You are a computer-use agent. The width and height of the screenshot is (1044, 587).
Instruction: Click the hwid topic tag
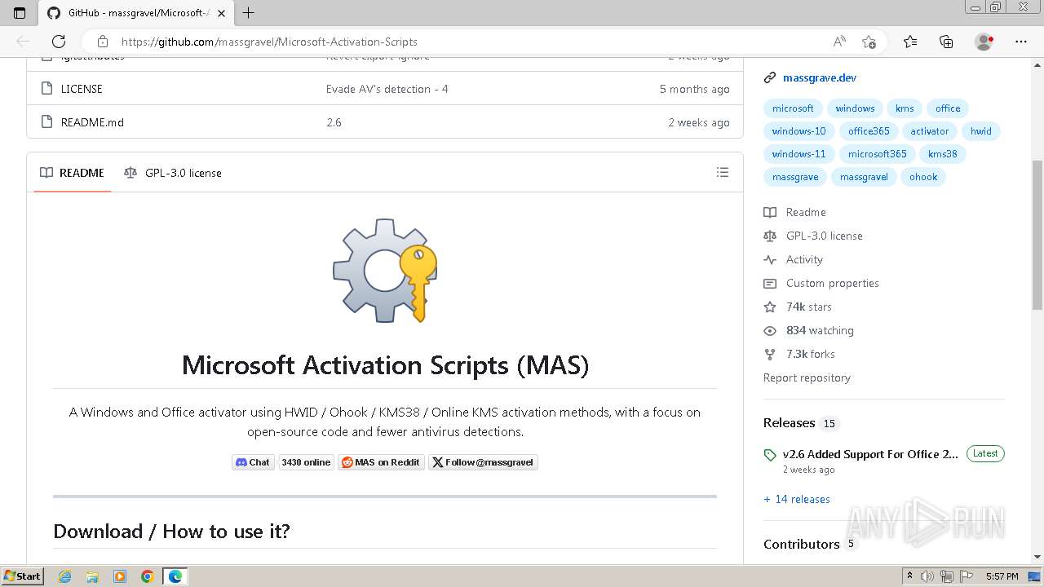click(981, 131)
